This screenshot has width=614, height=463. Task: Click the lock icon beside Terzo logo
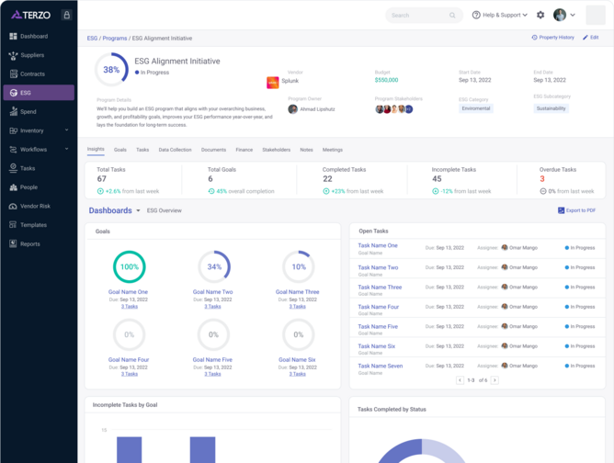click(66, 15)
